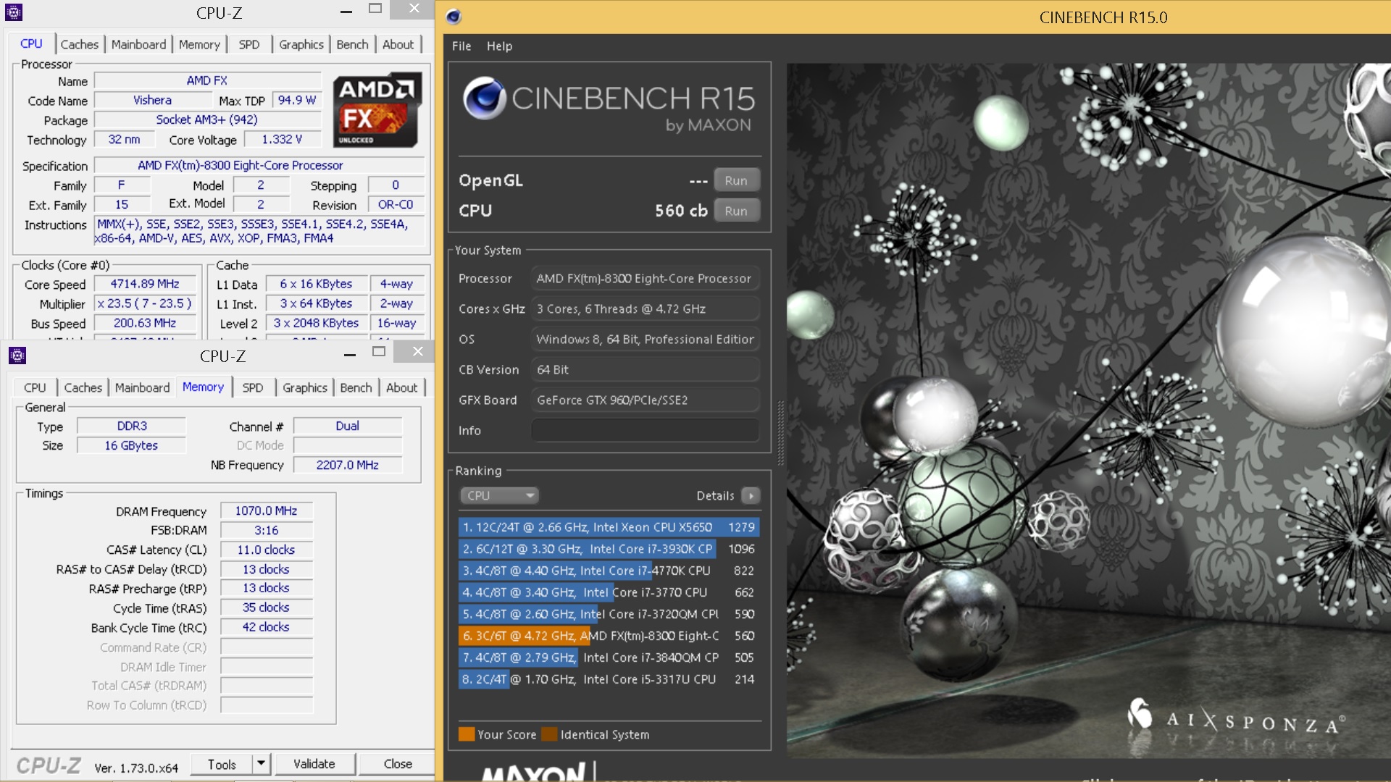Click the orange Your Score legend swatch
Viewport: 1391px width, 782px height.
click(467, 734)
